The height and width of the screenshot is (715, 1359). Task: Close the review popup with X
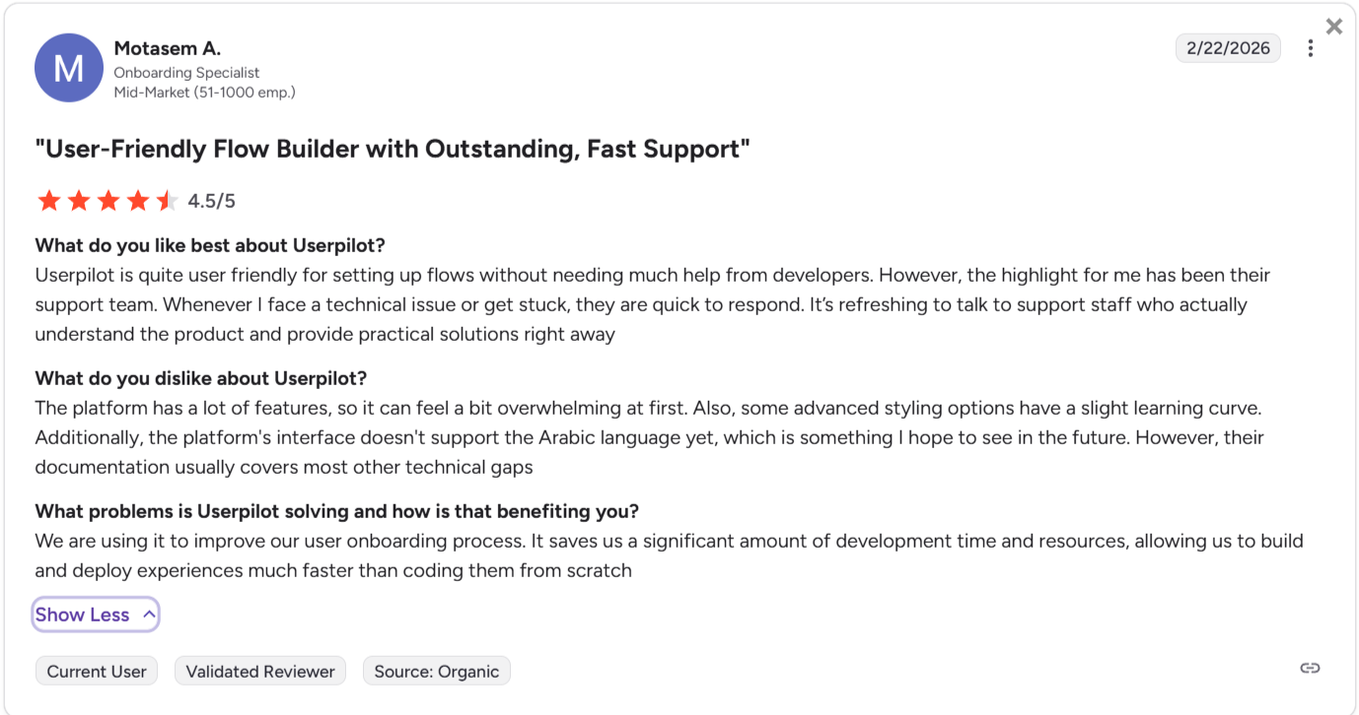pyautogui.click(x=1334, y=27)
